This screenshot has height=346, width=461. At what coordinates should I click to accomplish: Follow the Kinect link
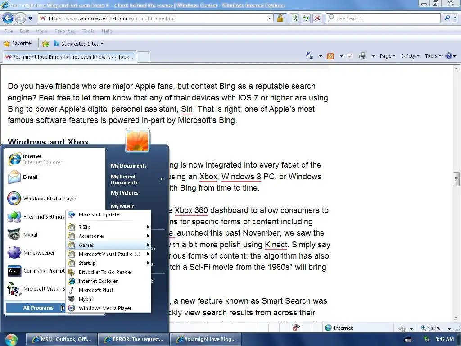[276, 245]
